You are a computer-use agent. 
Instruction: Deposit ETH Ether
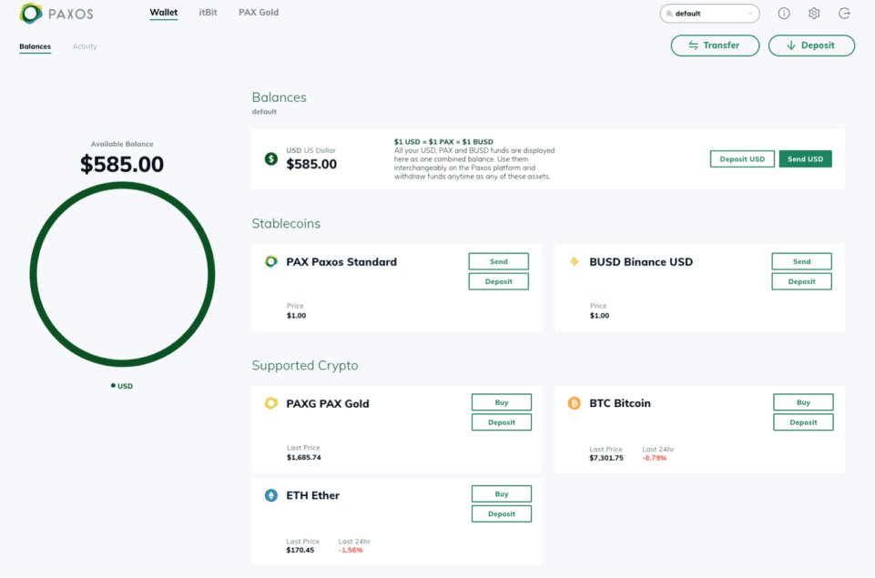click(501, 514)
